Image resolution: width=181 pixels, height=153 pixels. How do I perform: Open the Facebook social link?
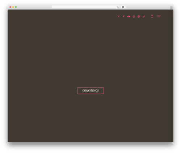point(124,17)
